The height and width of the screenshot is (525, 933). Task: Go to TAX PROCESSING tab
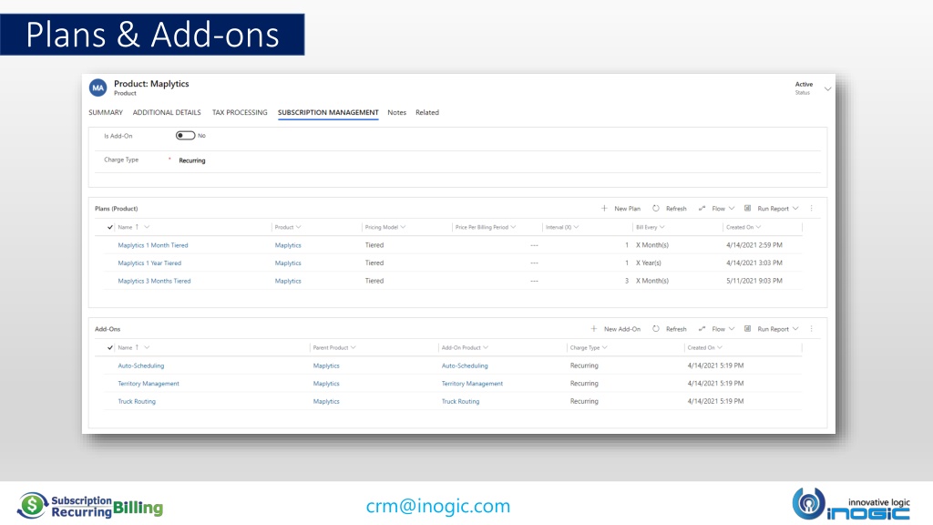[x=240, y=112]
